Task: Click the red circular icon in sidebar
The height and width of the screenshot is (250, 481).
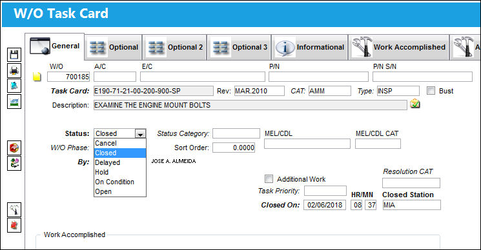Action: [14, 148]
